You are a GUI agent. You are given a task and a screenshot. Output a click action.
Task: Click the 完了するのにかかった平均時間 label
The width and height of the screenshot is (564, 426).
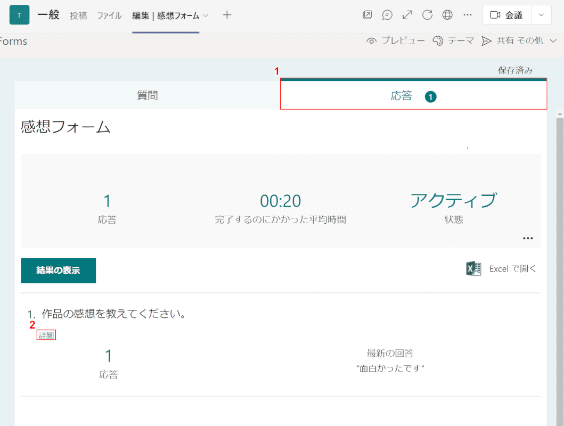click(x=281, y=219)
